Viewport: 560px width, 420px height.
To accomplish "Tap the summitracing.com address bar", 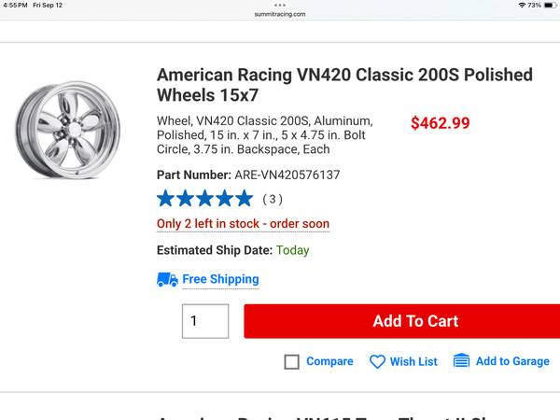I will tap(280, 14).
